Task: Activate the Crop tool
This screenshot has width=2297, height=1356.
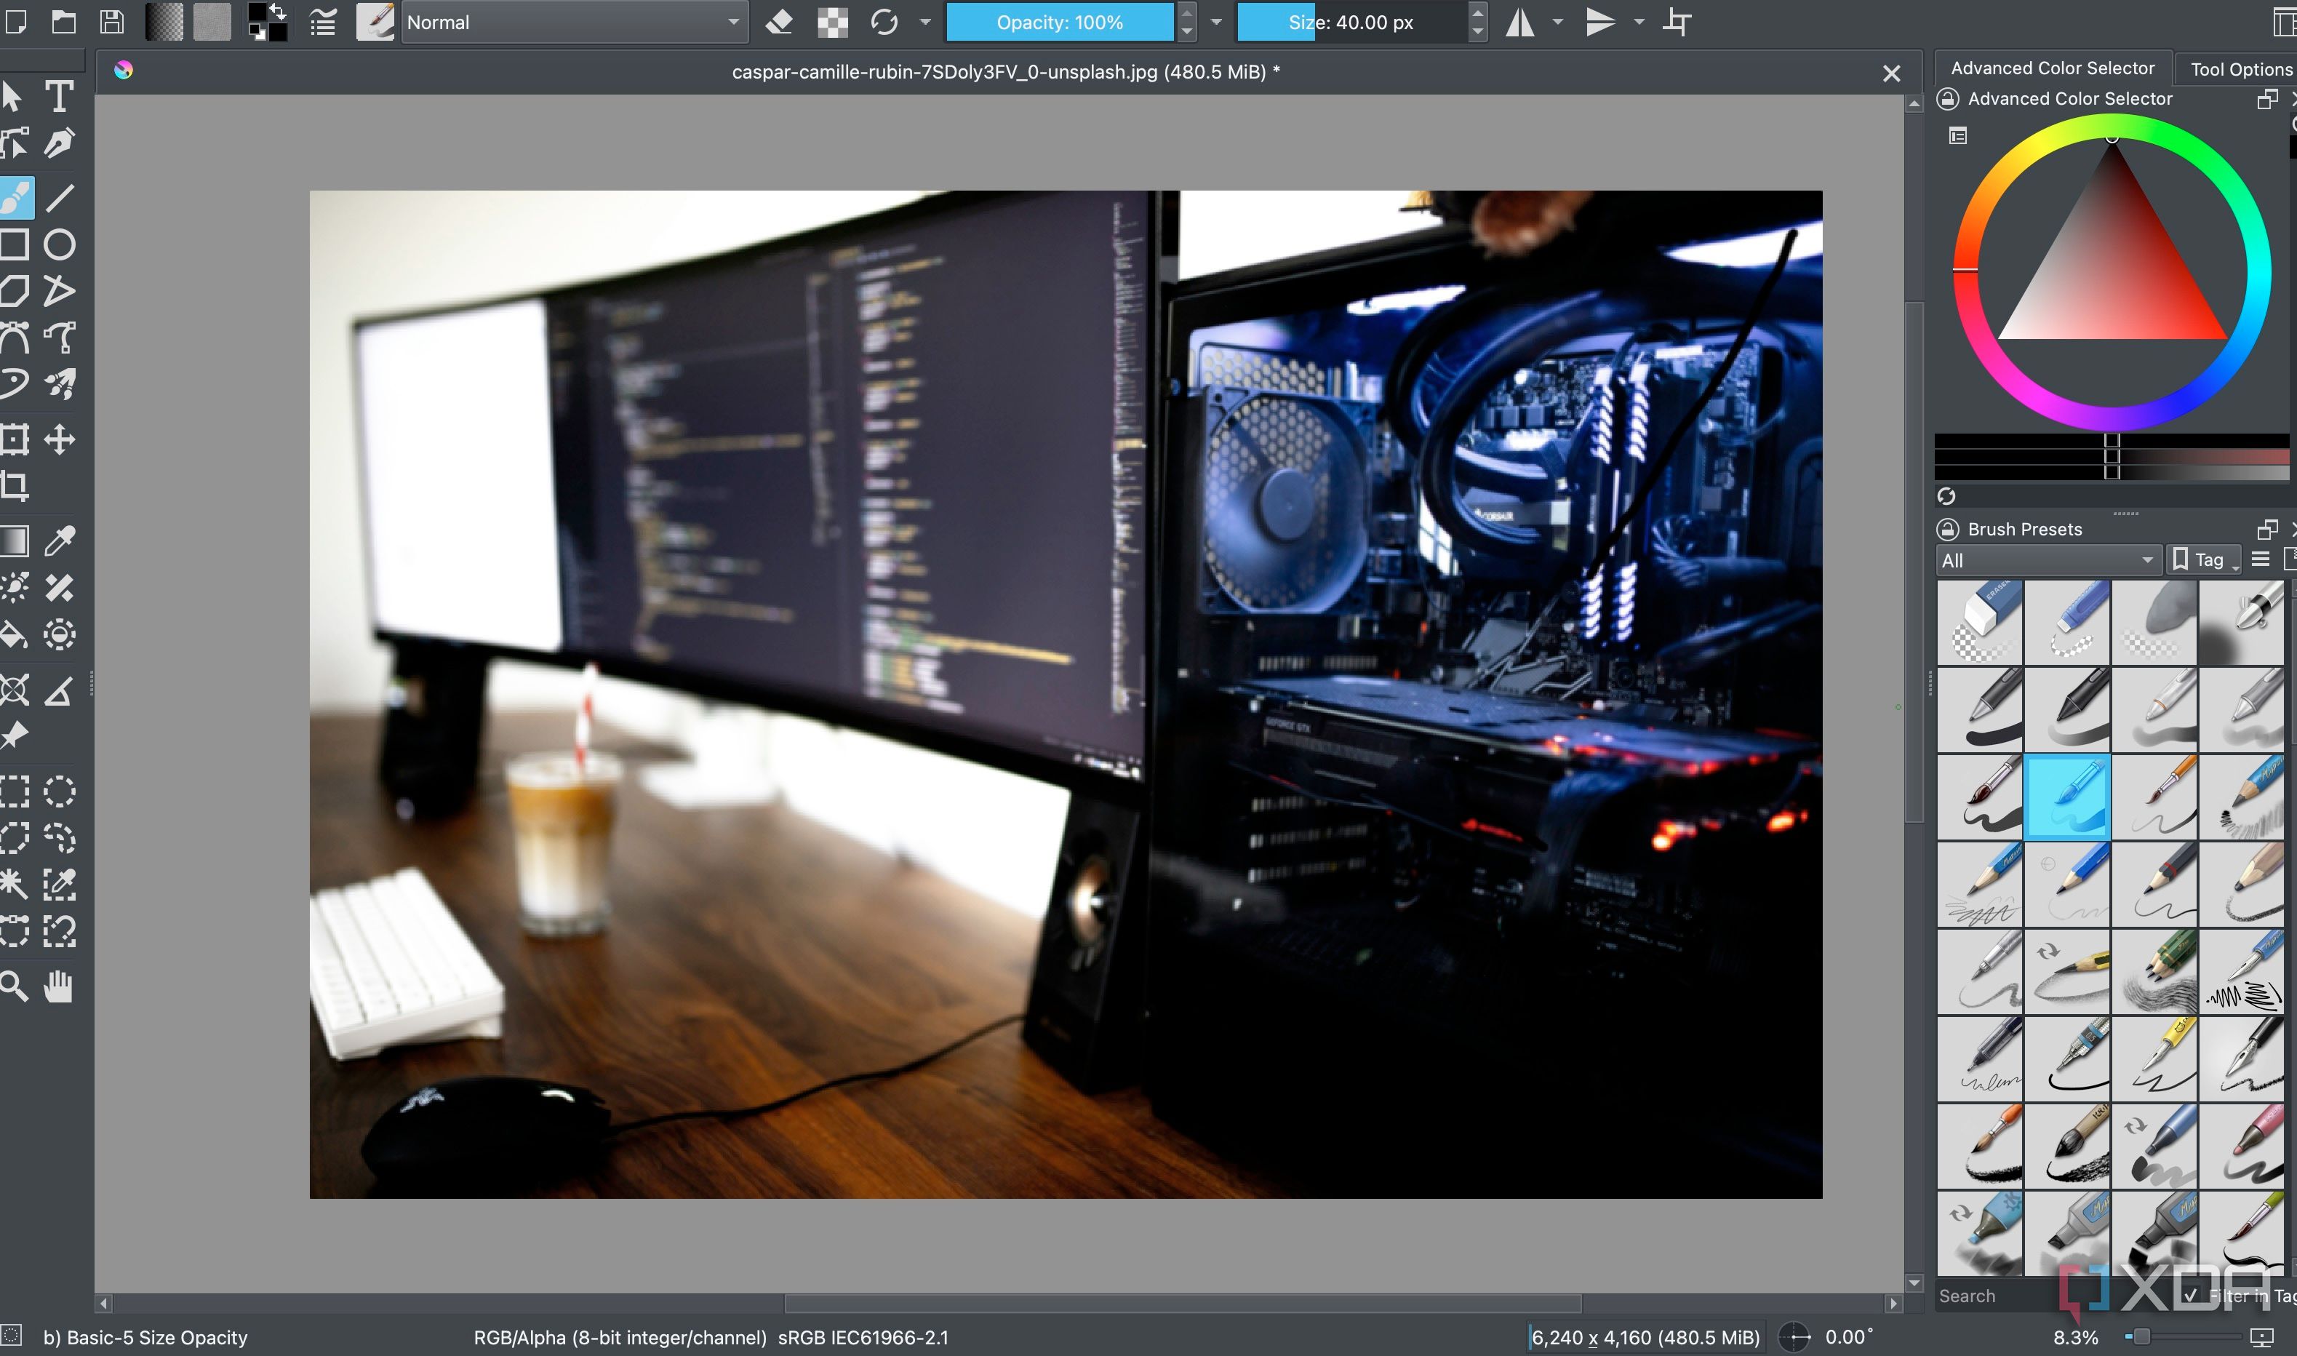Action: click(15, 485)
